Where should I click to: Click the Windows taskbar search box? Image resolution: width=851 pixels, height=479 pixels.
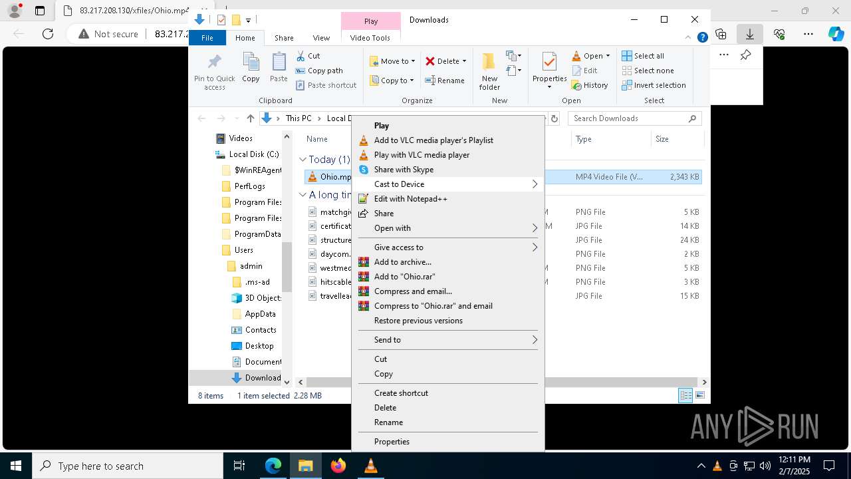(128, 466)
